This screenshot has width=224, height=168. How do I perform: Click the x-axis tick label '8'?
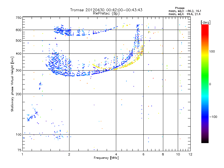163,154
